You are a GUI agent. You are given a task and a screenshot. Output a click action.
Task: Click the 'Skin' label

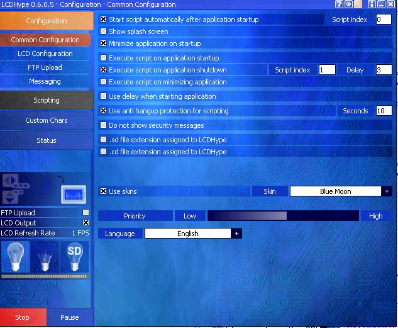270,191
